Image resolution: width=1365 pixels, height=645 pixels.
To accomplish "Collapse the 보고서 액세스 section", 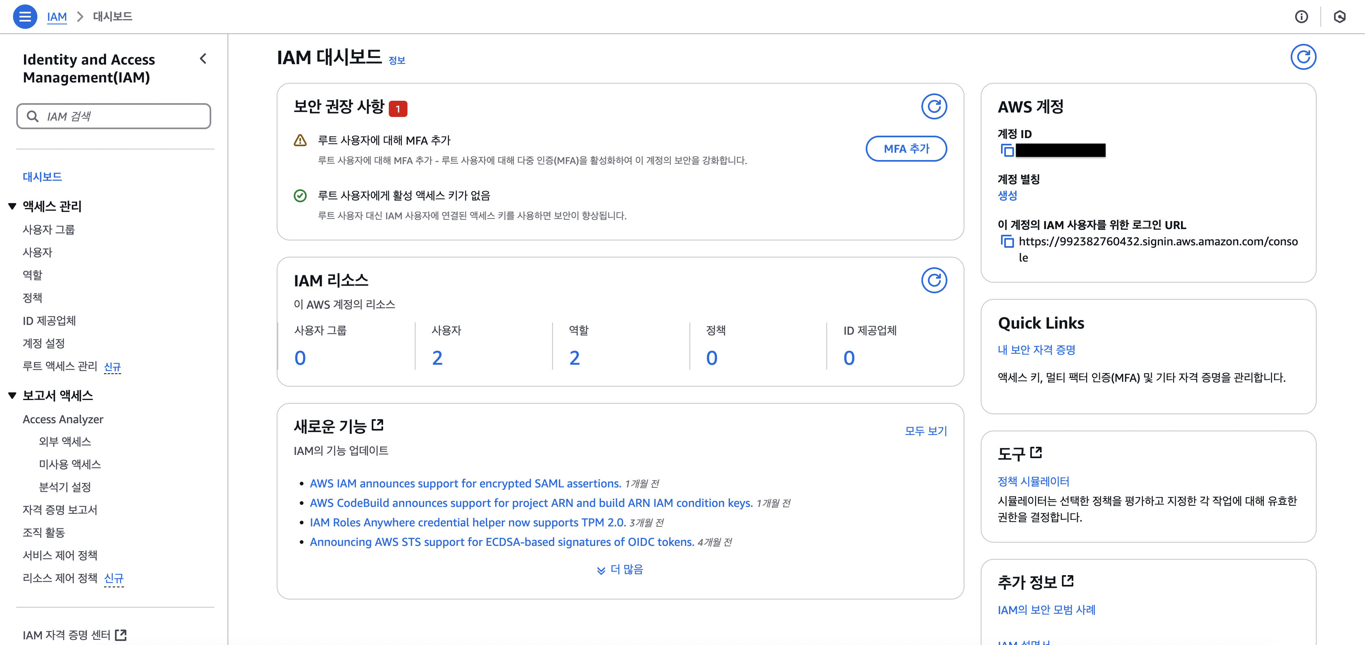I will click(12, 395).
